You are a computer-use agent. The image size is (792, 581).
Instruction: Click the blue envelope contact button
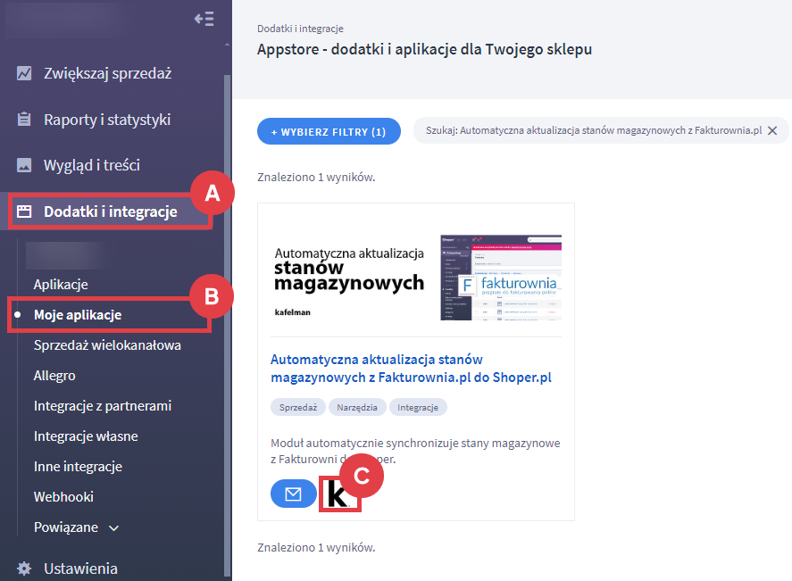coord(293,494)
